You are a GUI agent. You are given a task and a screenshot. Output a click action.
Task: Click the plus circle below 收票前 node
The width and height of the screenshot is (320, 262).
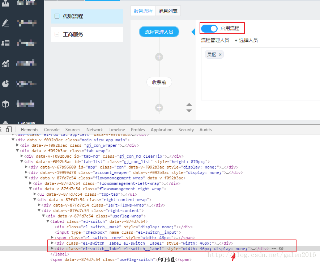coord(159,108)
